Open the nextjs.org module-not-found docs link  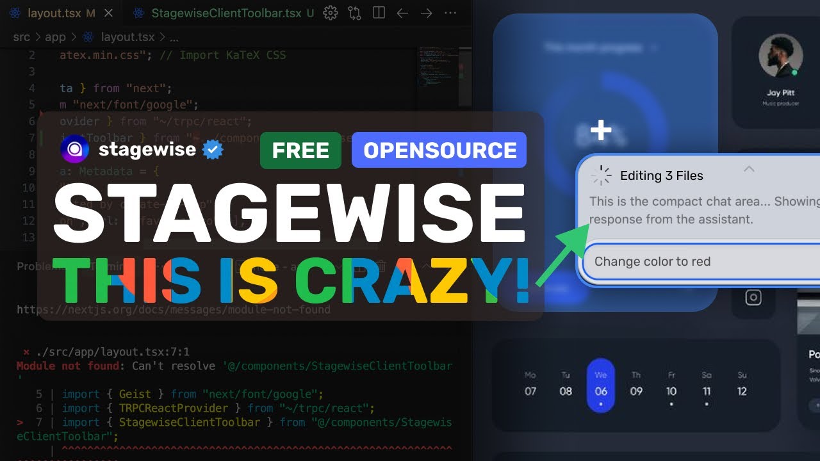pyautogui.click(x=174, y=310)
